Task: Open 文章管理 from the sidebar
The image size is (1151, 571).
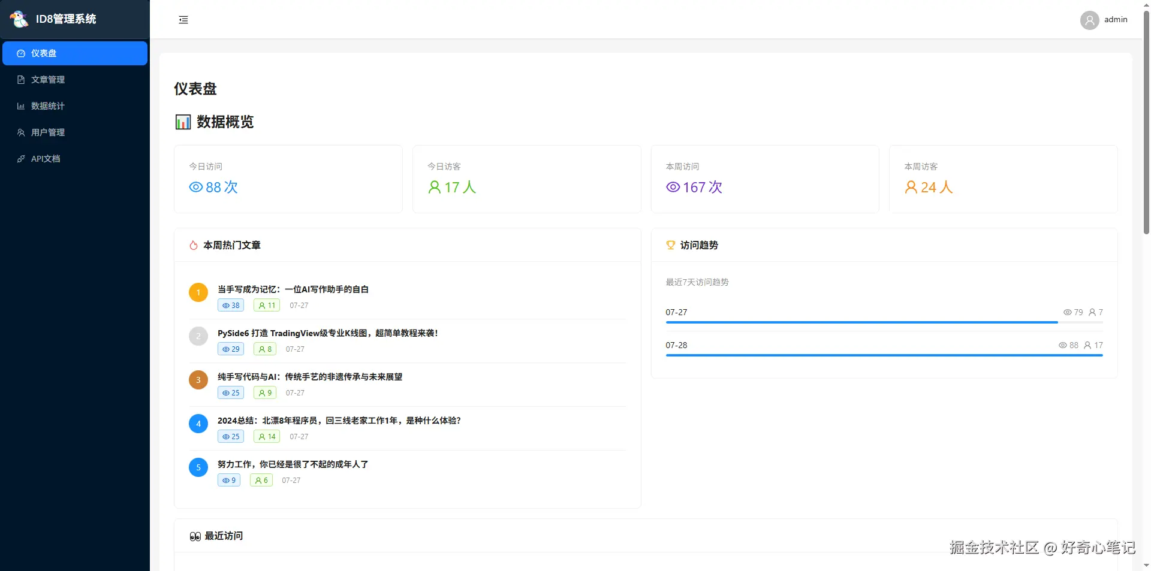Action: 48,80
